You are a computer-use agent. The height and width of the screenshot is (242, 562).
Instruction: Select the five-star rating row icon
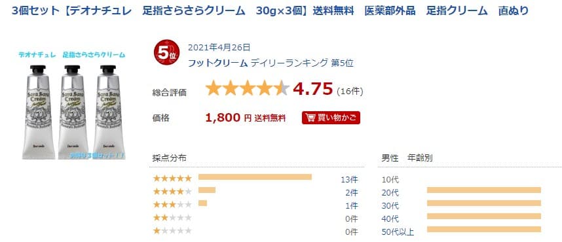point(172,178)
